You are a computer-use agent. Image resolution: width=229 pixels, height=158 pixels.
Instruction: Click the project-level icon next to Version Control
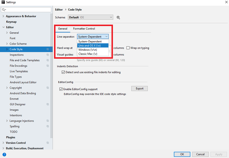click(48, 143)
